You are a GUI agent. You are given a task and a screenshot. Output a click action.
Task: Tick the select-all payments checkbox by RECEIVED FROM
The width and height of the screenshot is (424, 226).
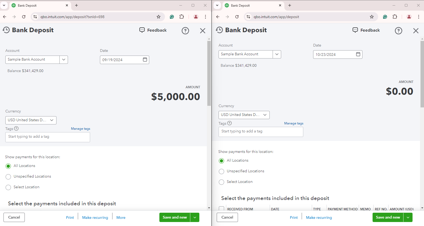click(x=221, y=209)
